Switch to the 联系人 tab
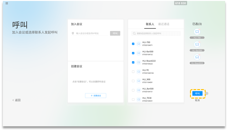Screen dimensions: 228x131 coord(150,24)
